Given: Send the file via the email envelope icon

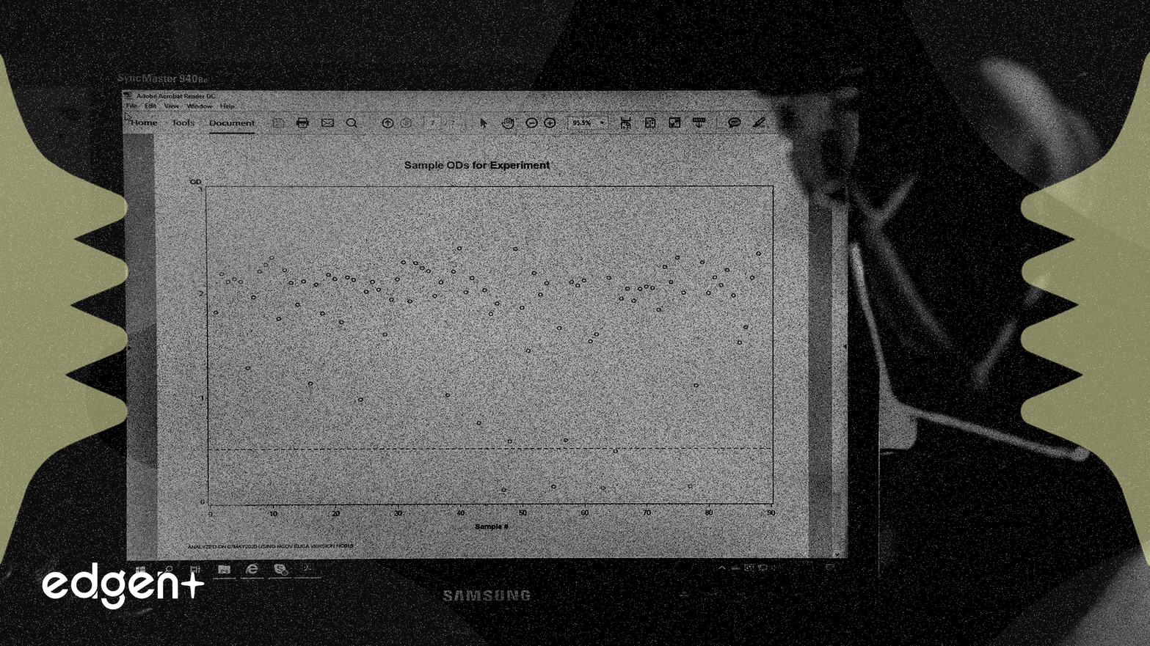Looking at the screenshot, I should pyautogui.click(x=327, y=123).
